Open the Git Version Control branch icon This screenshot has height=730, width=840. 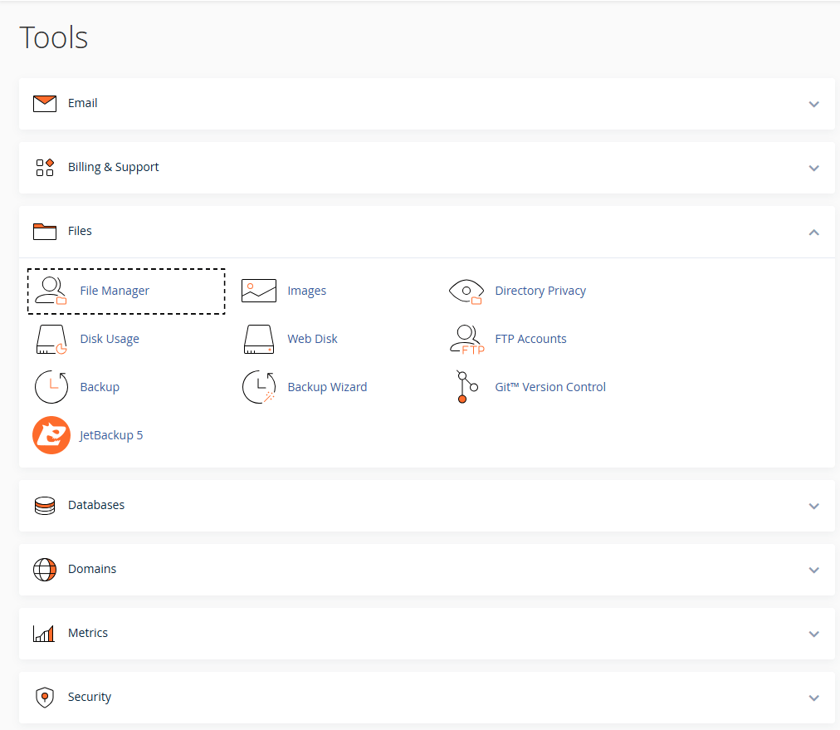tap(466, 386)
